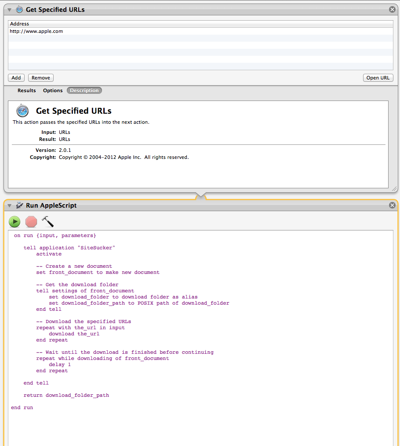Image resolution: width=400 pixels, height=446 pixels.
Task: Click the Add button
Action: pos(16,78)
